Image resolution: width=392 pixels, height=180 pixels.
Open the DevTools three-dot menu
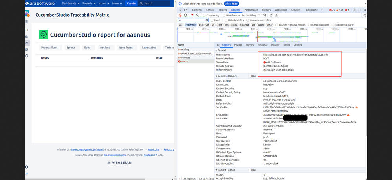click(360, 10)
